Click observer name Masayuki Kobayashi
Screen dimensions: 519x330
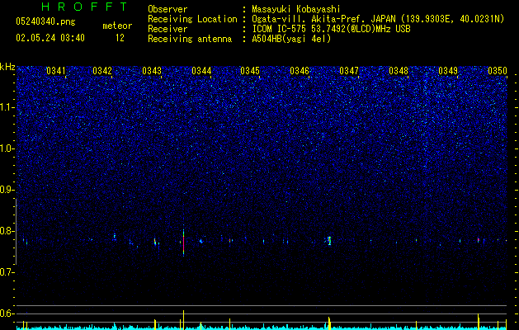tap(295, 9)
